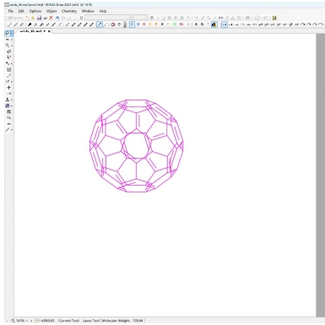Screen dimensions: 325x325
Task: Click the blue Undo arrow icon
Action: tap(57, 18)
